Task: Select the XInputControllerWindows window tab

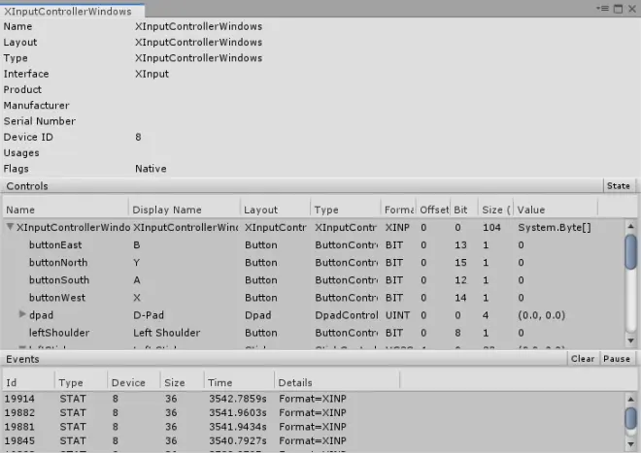Action: [x=68, y=11]
